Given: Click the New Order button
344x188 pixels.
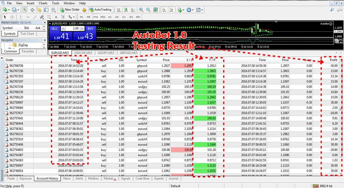Looking at the screenshot, I should coord(70,10).
